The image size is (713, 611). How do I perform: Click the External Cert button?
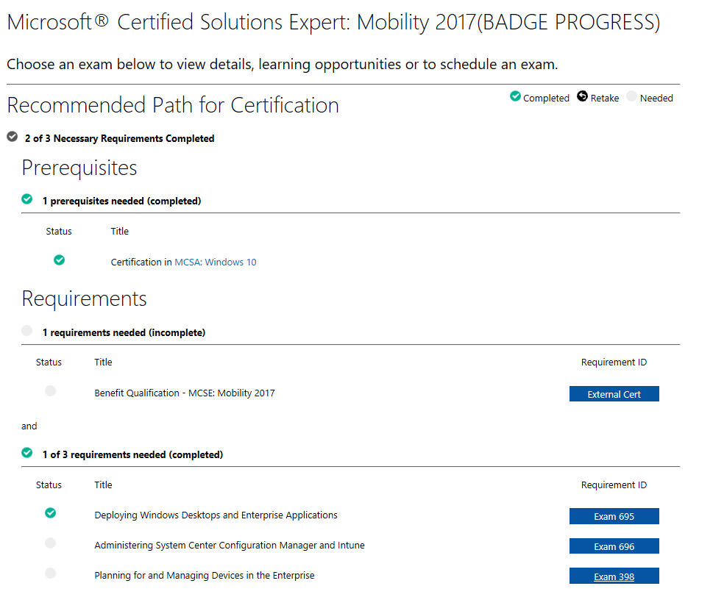coord(614,394)
